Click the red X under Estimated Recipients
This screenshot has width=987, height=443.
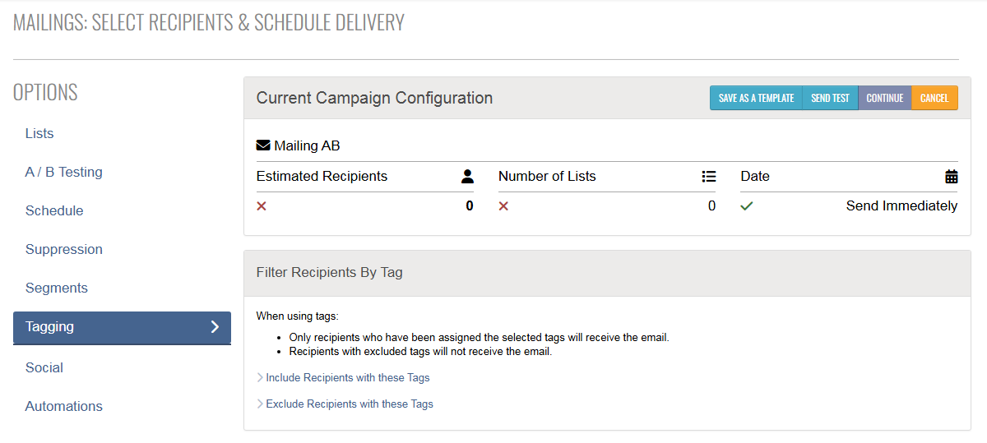coord(262,206)
